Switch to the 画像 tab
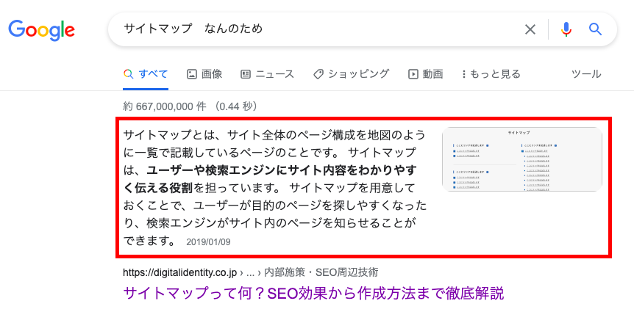 coord(204,74)
